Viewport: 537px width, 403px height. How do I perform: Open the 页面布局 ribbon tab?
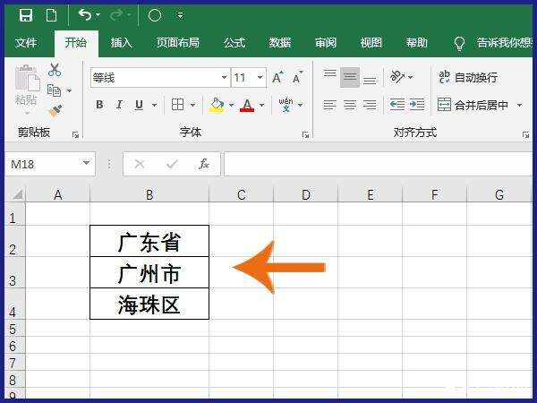[x=178, y=43]
